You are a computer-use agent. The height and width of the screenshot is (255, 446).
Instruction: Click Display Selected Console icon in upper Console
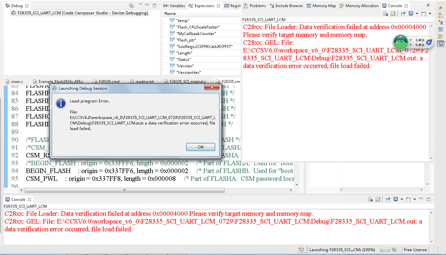[411, 14]
